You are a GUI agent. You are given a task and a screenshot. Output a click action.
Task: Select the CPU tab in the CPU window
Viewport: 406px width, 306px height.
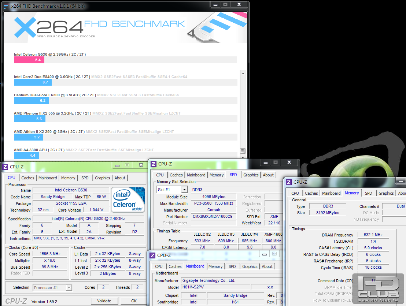tap(11, 178)
